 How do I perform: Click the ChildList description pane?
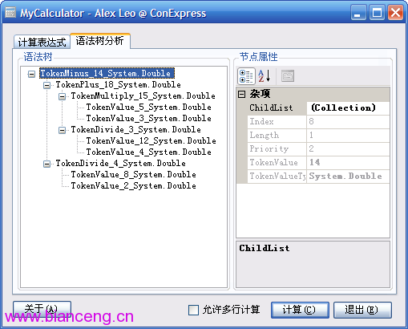tap(313, 264)
